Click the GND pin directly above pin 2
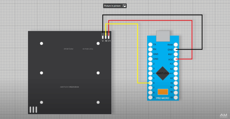Screen dimensions: 230x119 coord(150,59)
